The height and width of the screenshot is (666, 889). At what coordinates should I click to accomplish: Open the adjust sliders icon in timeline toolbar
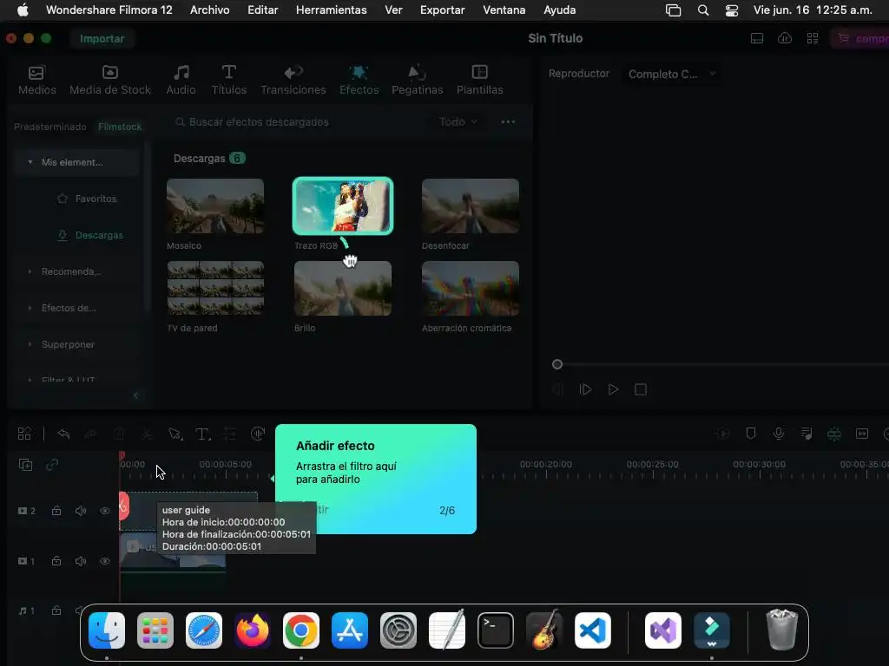[x=229, y=434]
